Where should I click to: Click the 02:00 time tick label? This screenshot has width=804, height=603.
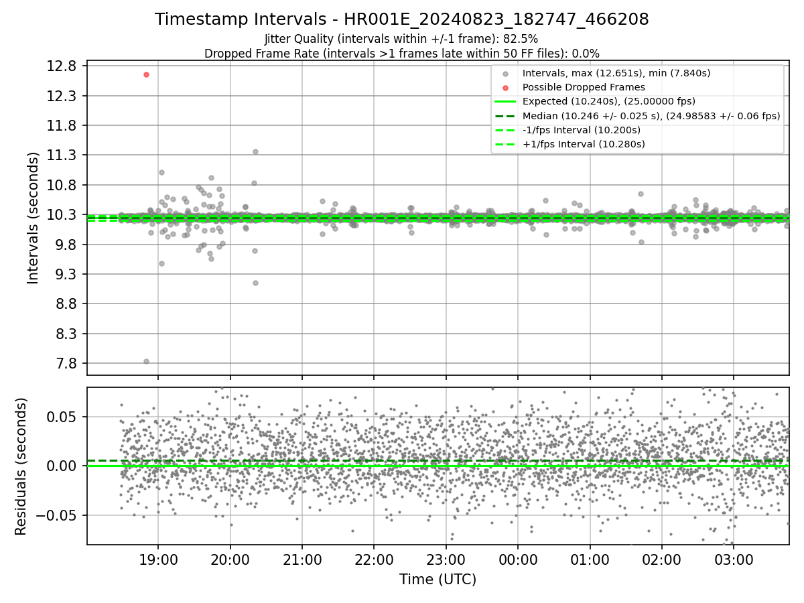[662, 559]
